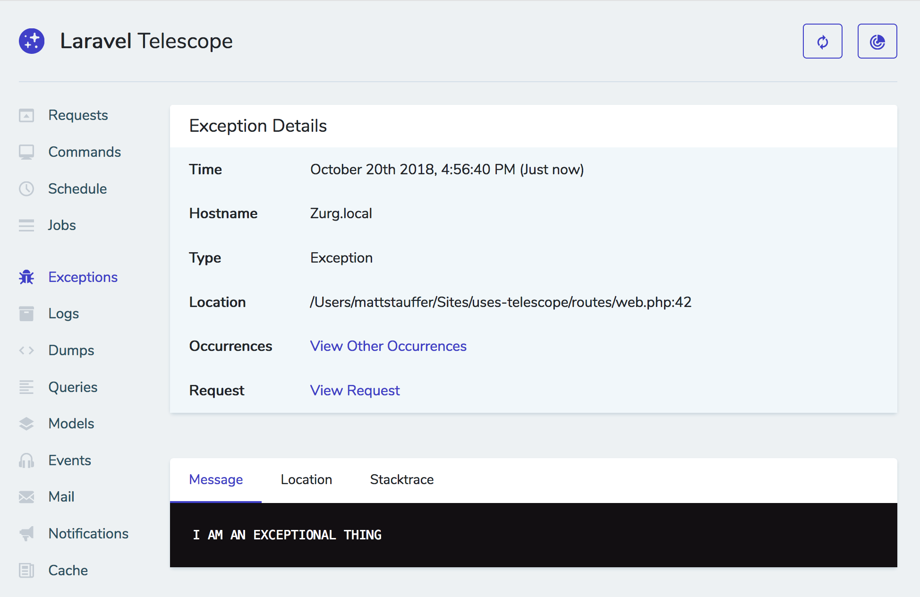This screenshot has height=597, width=920.
Task: Open the Location tab
Action: [306, 479]
